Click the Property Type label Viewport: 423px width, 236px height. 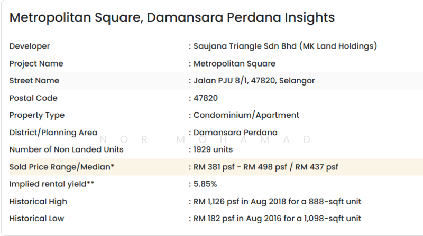(37, 115)
